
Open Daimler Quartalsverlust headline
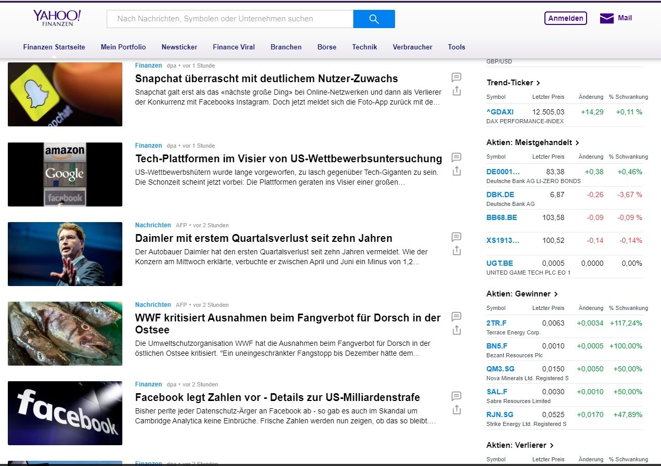(263, 238)
